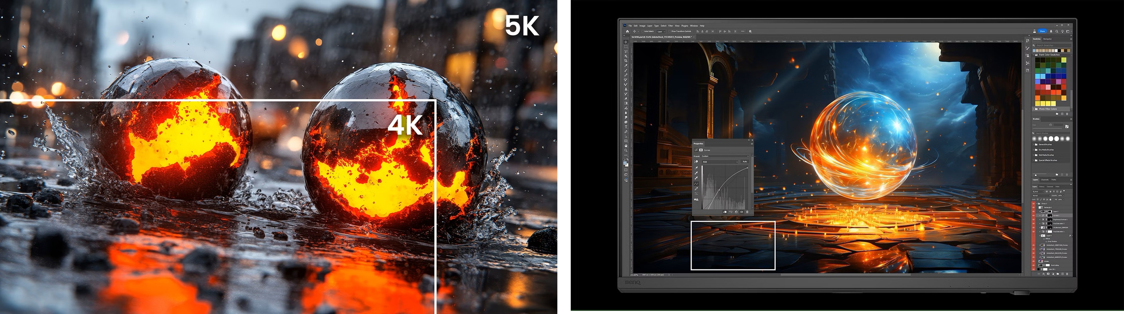Click the Curves panel Auto button

745,162
